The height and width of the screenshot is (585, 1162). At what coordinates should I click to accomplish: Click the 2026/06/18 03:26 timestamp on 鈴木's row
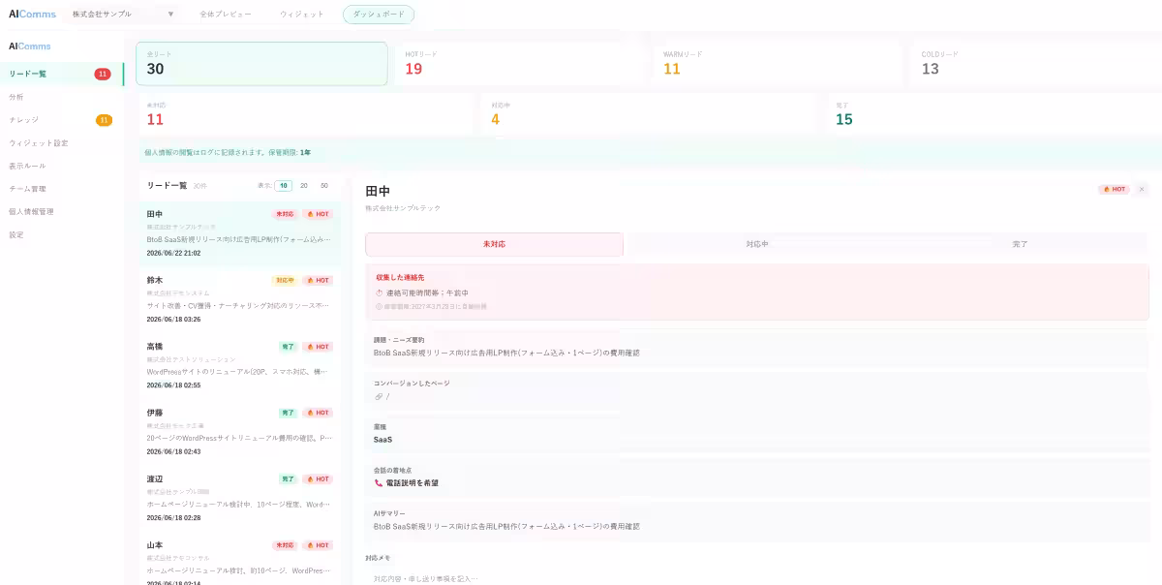pyautogui.click(x=173, y=319)
